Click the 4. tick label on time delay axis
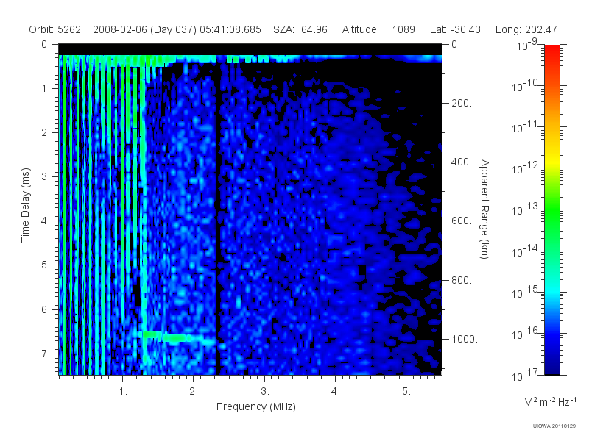The image size is (589, 441). [46, 220]
